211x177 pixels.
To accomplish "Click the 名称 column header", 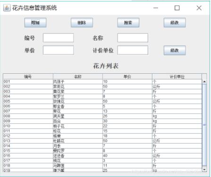I will [78, 77].
